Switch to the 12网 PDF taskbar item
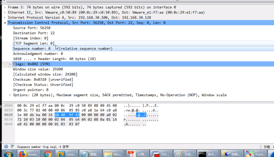 click(x=138, y=154)
